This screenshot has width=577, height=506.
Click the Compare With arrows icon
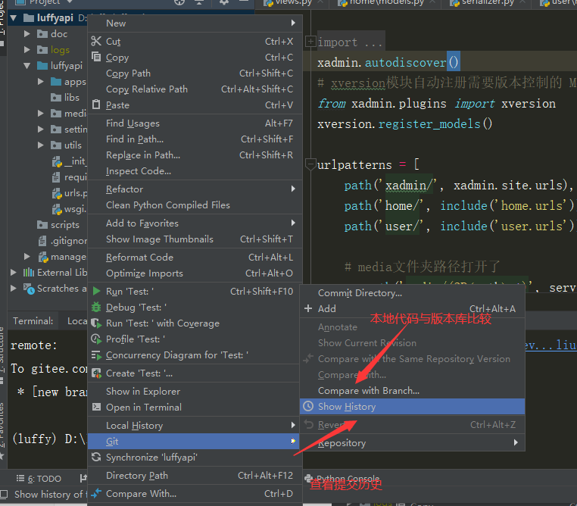click(96, 493)
